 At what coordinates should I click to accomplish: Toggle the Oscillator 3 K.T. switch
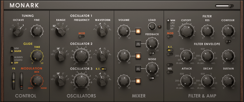click(x=104, y=69)
